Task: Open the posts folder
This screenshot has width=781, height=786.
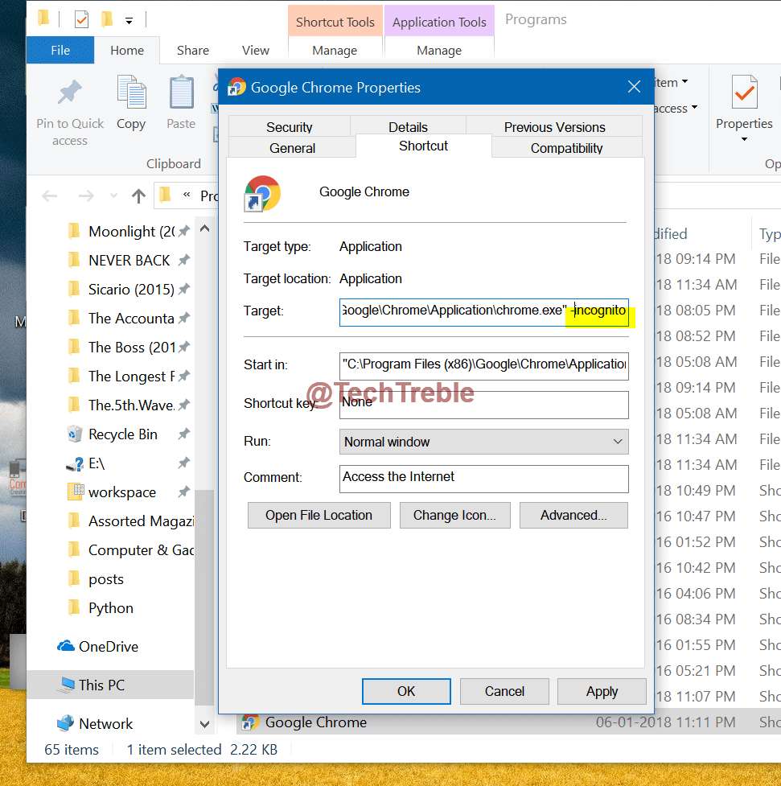Action: (x=95, y=579)
